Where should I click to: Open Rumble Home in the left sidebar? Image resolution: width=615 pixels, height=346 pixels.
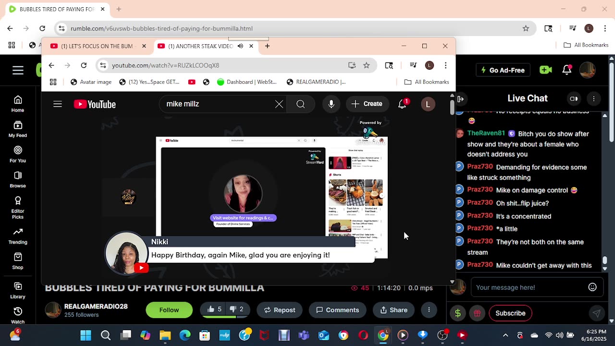pyautogui.click(x=18, y=103)
